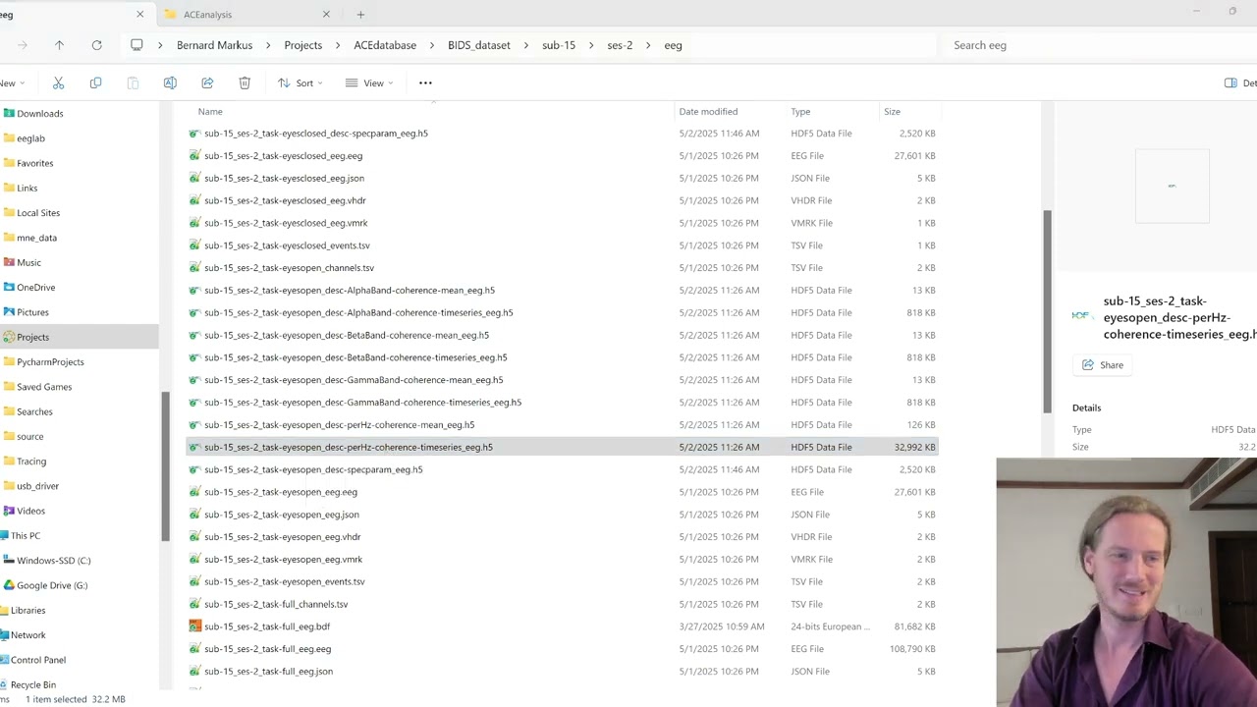Open Pictures in navigation pane
Viewport: 1257px width, 707px height.
[32, 312]
